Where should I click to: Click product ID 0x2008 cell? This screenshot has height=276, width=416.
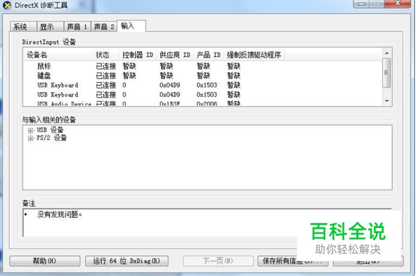(x=207, y=104)
